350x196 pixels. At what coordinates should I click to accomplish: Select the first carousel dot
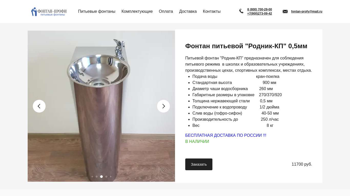tap(92, 177)
